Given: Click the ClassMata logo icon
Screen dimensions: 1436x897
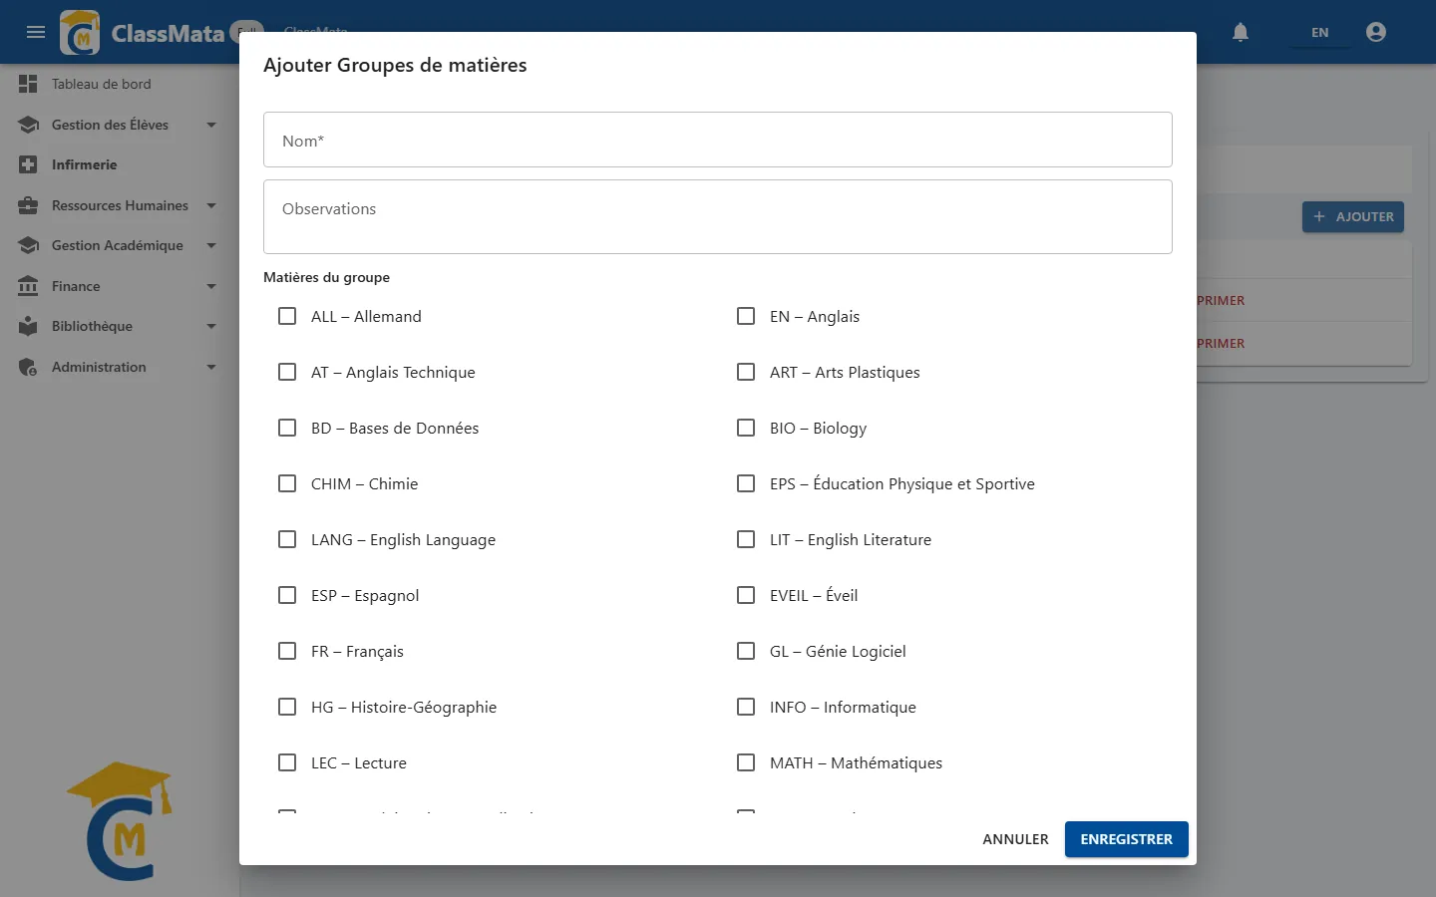Looking at the screenshot, I should coord(80,33).
